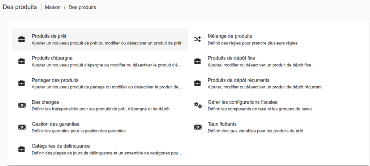Select Gérer les configurations fiscales title

click(242, 102)
